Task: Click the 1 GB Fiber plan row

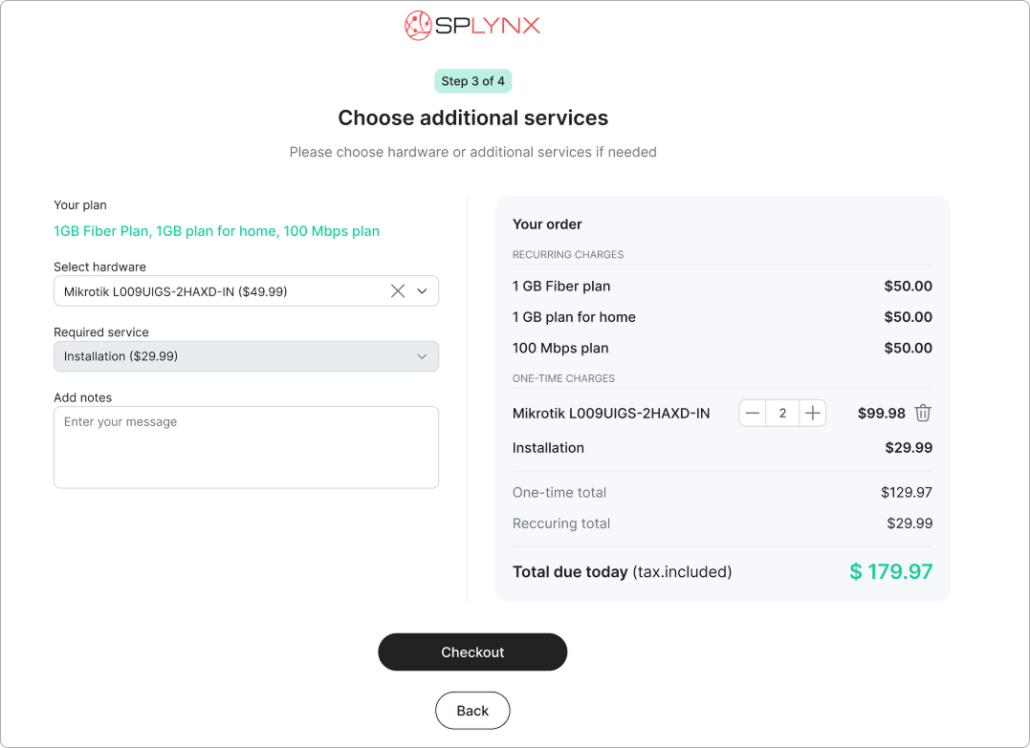Action: (x=722, y=286)
